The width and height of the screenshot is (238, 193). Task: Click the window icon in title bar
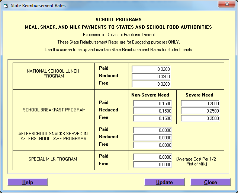(x=6, y=6)
